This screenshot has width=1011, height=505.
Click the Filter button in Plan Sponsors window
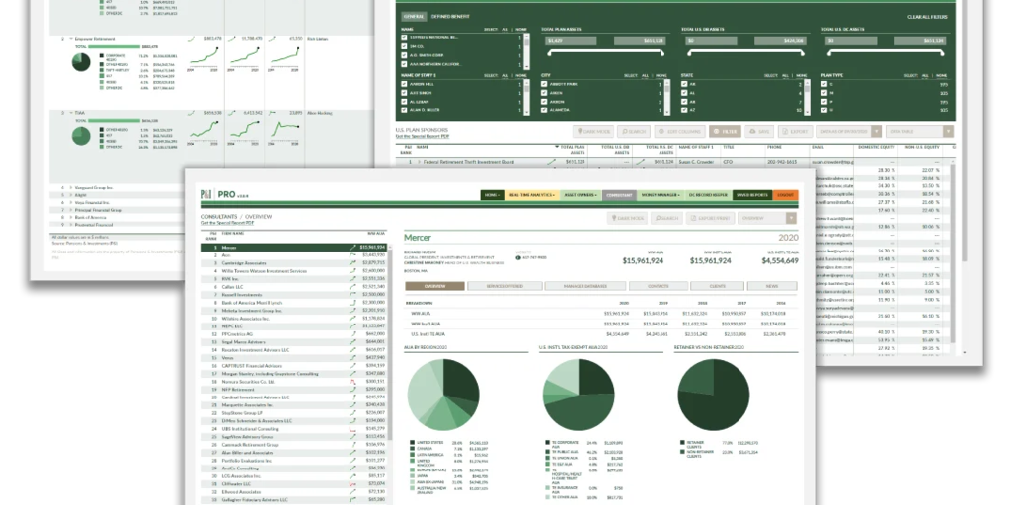click(x=726, y=131)
